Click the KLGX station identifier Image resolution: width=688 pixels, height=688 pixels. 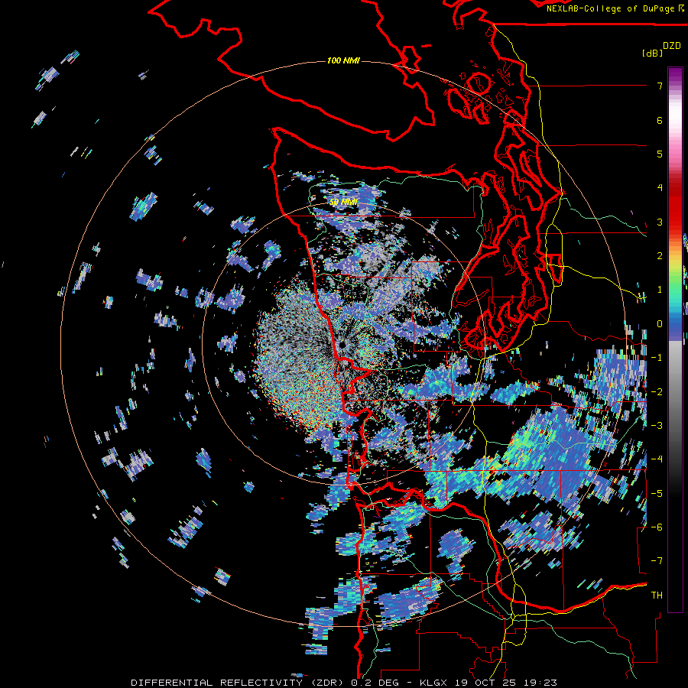(x=433, y=683)
